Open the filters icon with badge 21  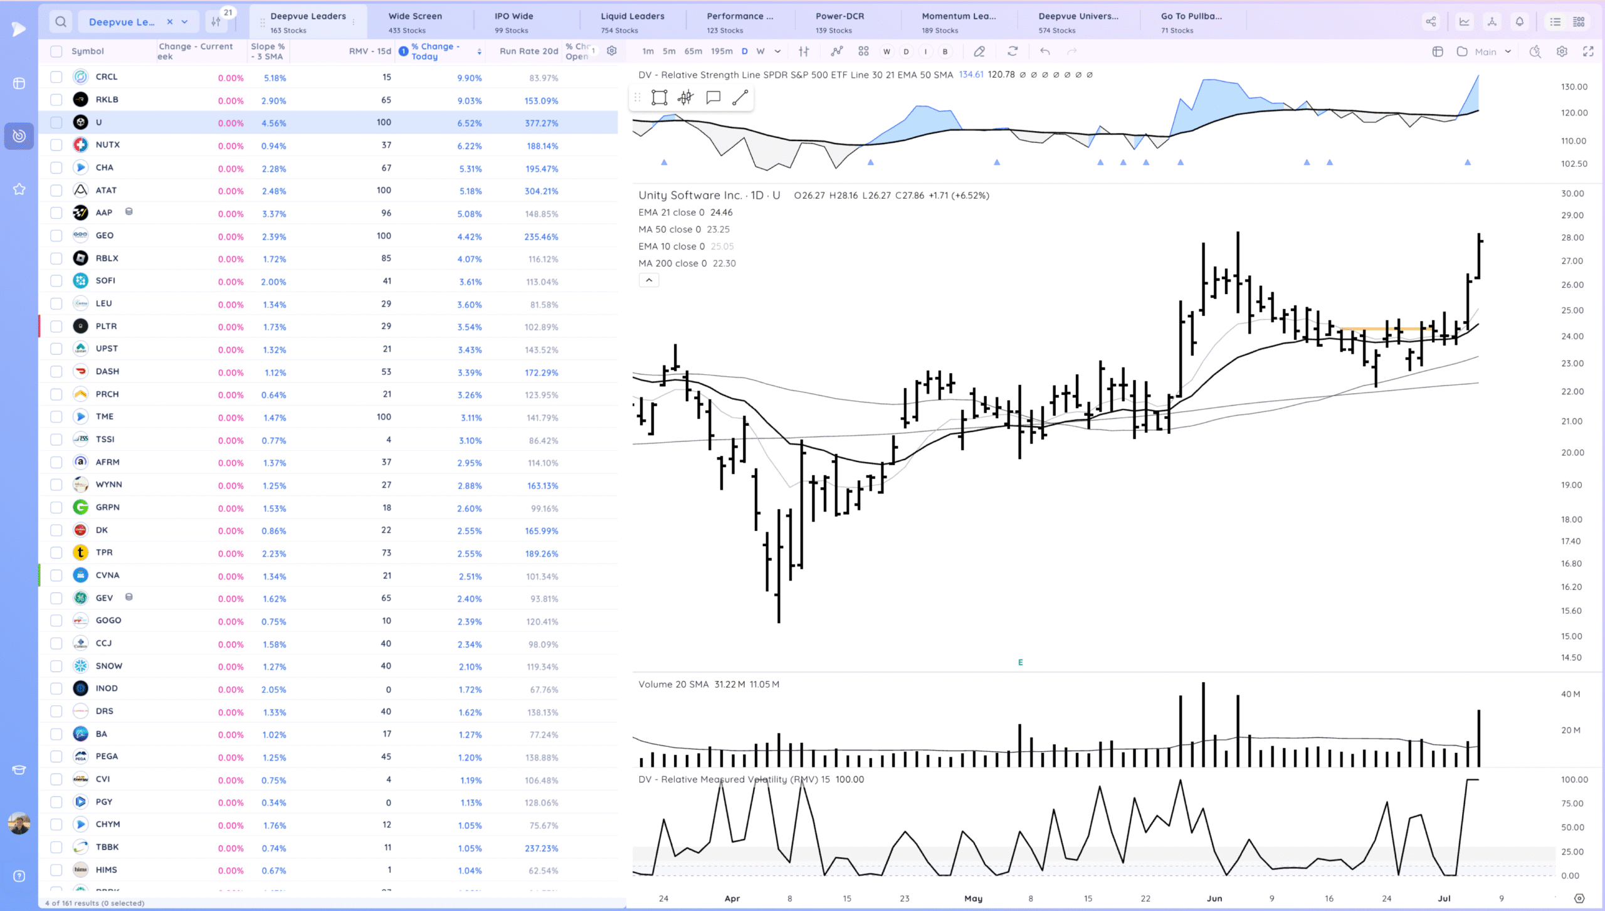pos(216,22)
